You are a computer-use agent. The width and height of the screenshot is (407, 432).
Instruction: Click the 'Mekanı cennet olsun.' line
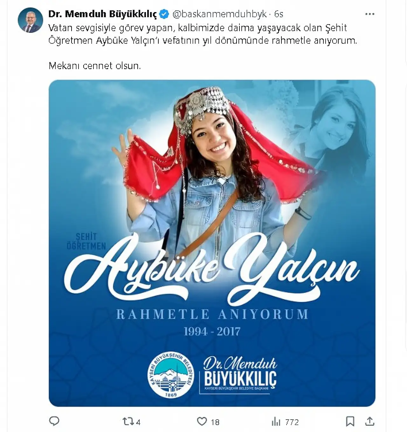tap(94, 66)
